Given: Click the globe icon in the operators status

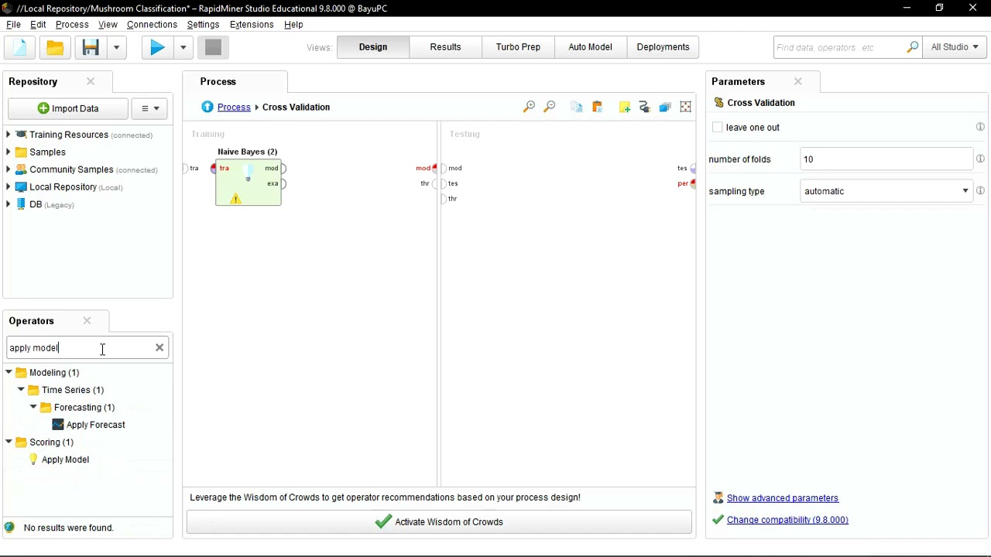Looking at the screenshot, I should click(x=9, y=528).
